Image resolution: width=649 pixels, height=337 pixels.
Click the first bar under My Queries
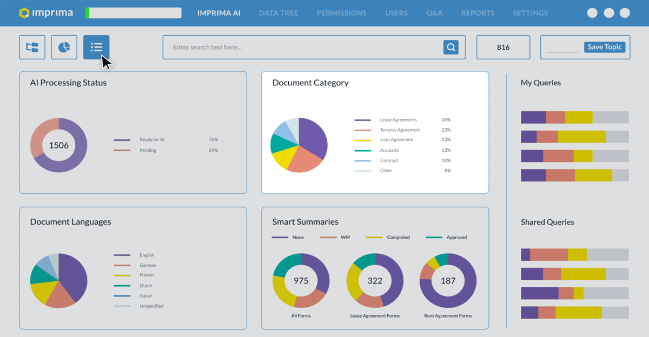(x=574, y=117)
